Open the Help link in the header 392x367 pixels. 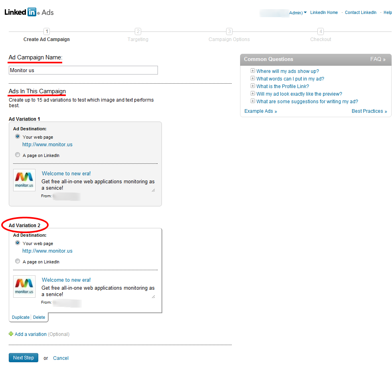[388, 12]
